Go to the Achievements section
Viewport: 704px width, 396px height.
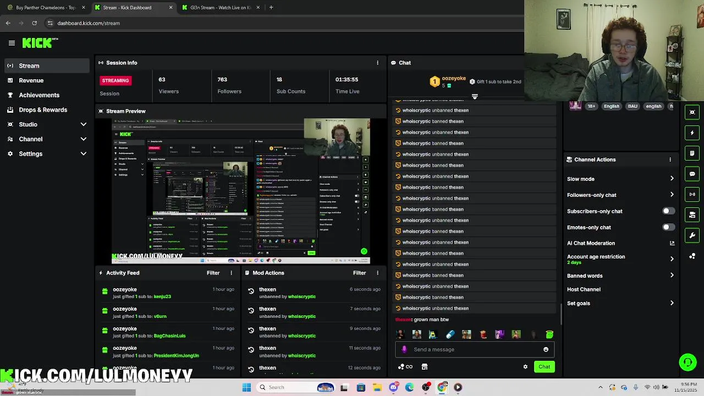tap(46, 95)
